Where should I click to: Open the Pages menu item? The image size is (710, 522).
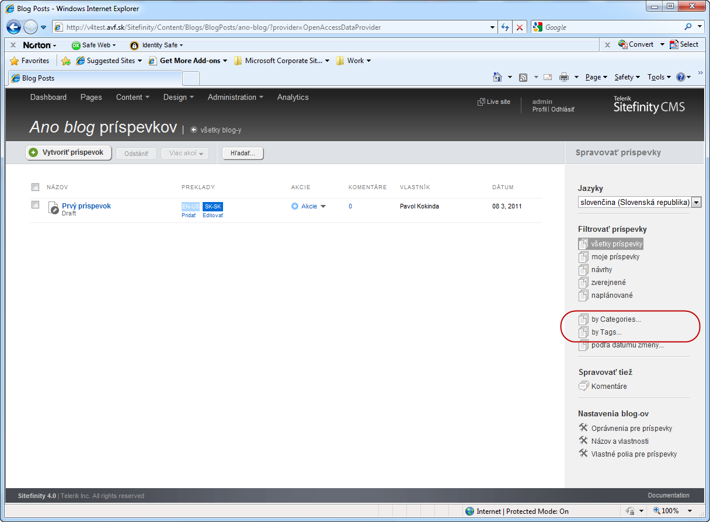click(91, 98)
